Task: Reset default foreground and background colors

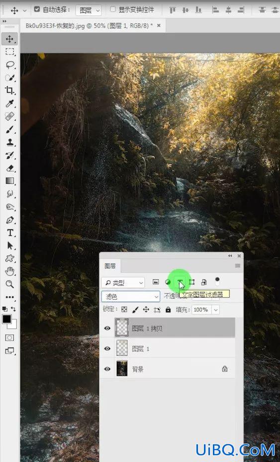Action: pos(4,309)
